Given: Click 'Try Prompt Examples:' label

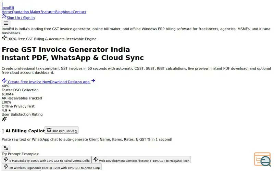Looking at the screenshot, I should point(21,154).
